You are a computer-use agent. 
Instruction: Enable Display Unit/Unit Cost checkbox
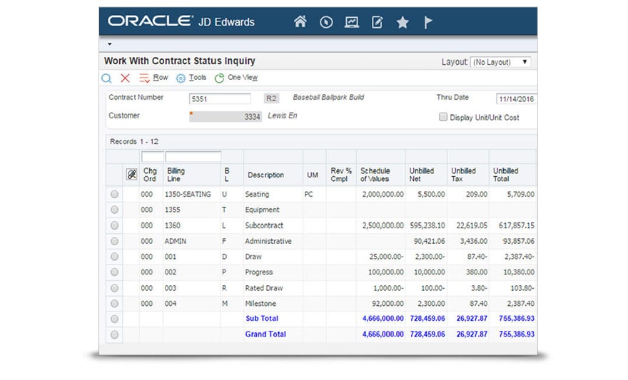[443, 117]
